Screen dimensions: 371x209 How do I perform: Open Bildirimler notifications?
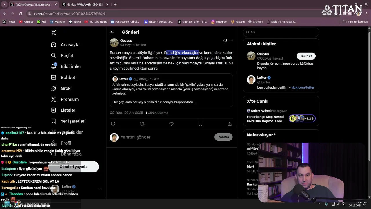point(66,66)
